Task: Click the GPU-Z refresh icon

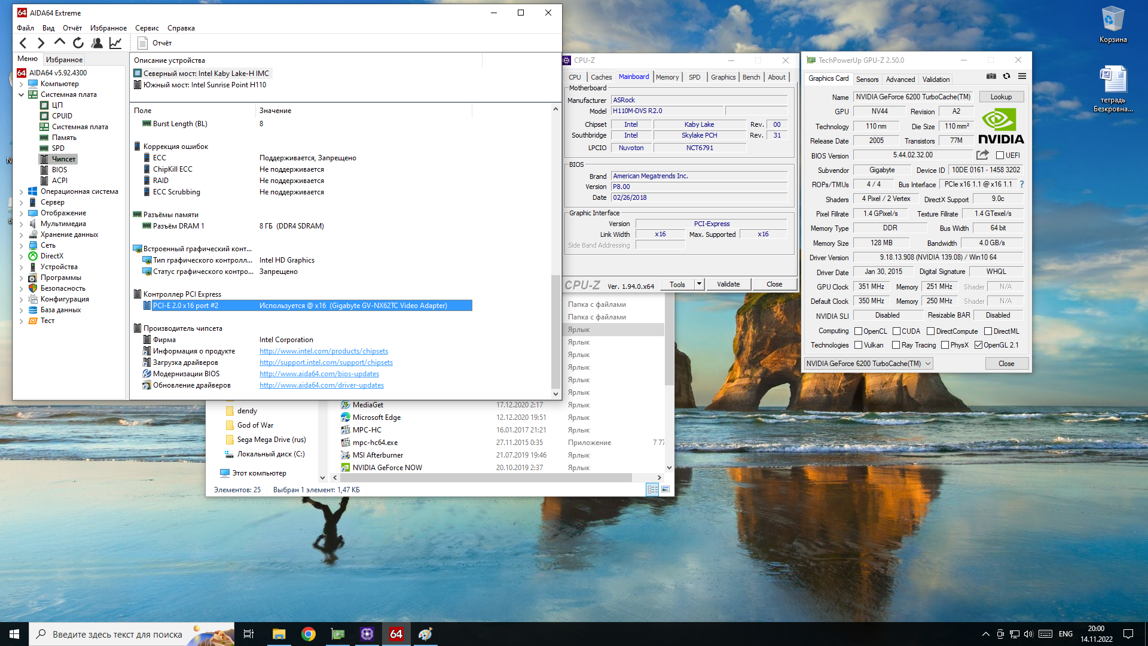Action: (x=1007, y=76)
